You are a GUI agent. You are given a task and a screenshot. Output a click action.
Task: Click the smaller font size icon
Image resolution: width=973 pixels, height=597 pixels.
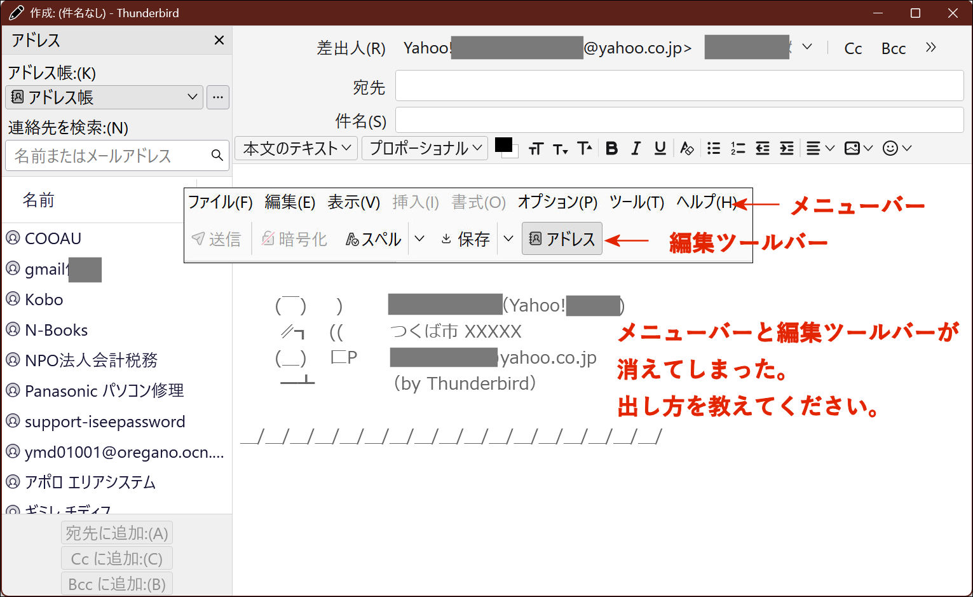pos(560,149)
